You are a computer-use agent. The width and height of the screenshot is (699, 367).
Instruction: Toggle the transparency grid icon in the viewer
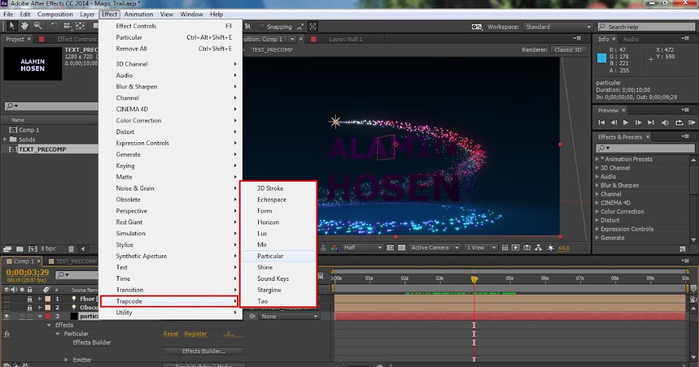coord(401,248)
